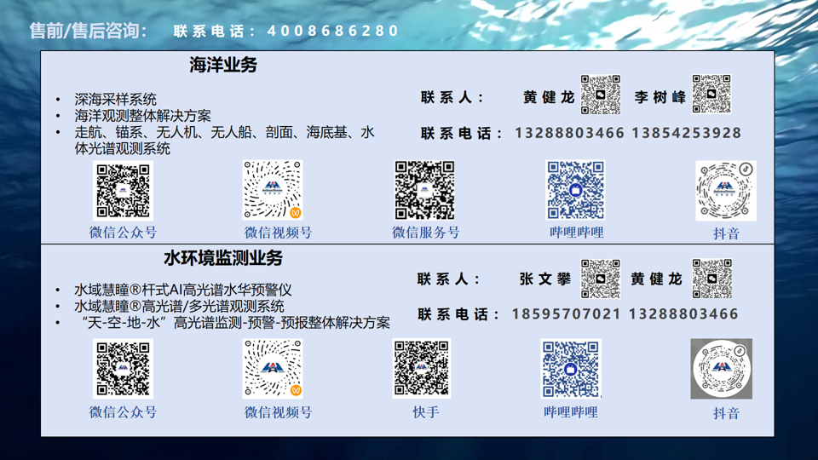
Task: Click the name 黄健龙 in 海洋业务
Action: tap(549, 97)
